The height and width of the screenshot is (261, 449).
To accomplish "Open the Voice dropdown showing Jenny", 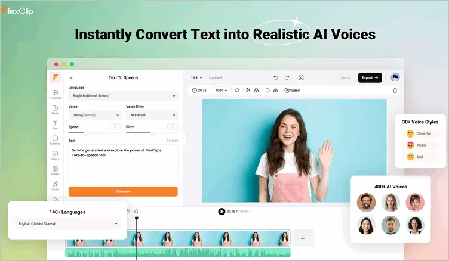I will (95, 115).
